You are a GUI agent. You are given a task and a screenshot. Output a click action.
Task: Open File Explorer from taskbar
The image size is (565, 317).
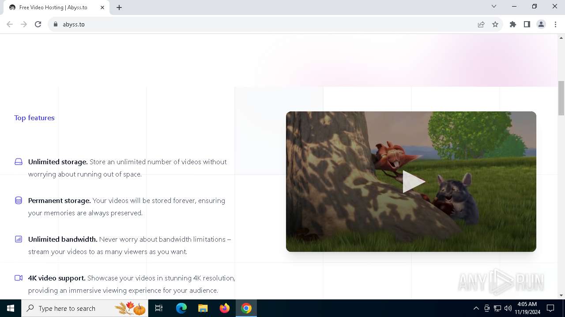point(203,308)
